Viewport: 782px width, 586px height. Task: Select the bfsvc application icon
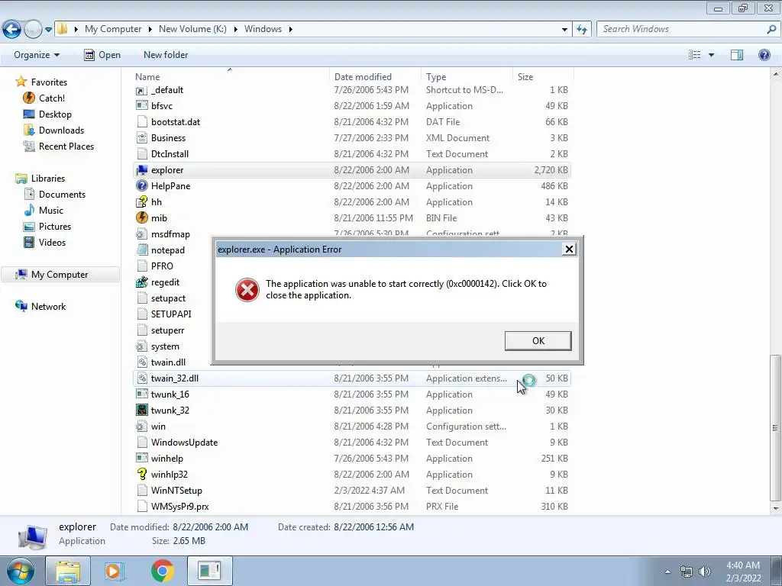coord(142,105)
